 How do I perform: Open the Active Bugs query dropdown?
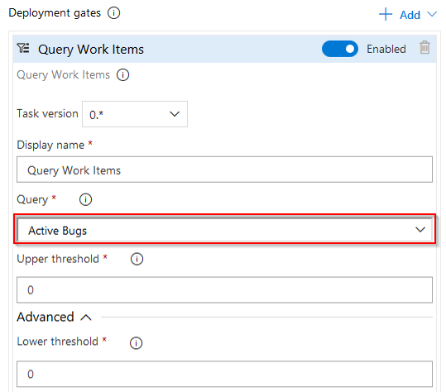click(x=224, y=229)
